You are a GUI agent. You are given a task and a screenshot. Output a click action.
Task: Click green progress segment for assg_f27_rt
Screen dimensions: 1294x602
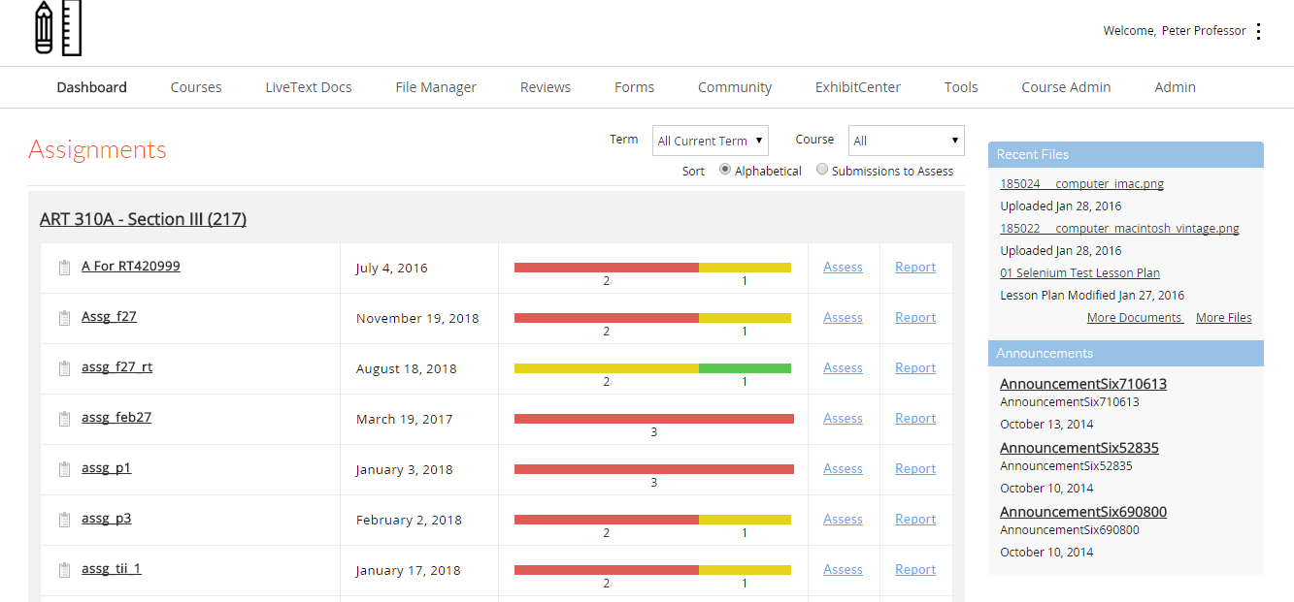pos(745,368)
